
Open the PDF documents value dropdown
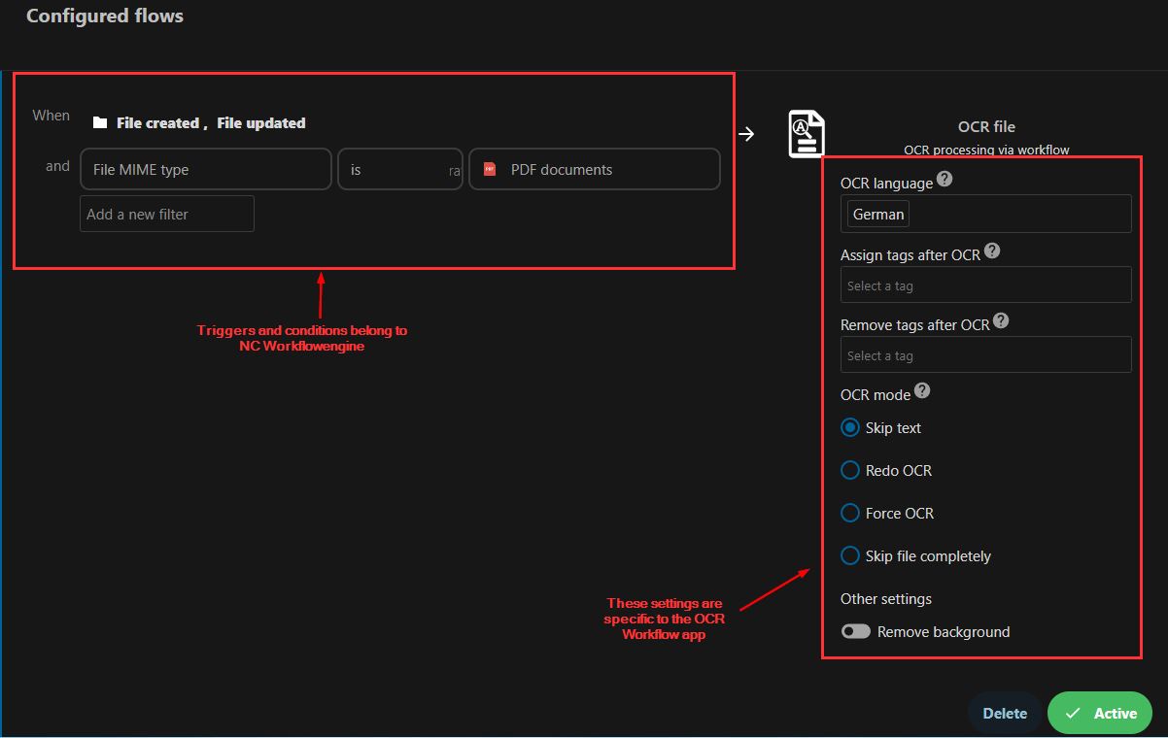tap(595, 169)
